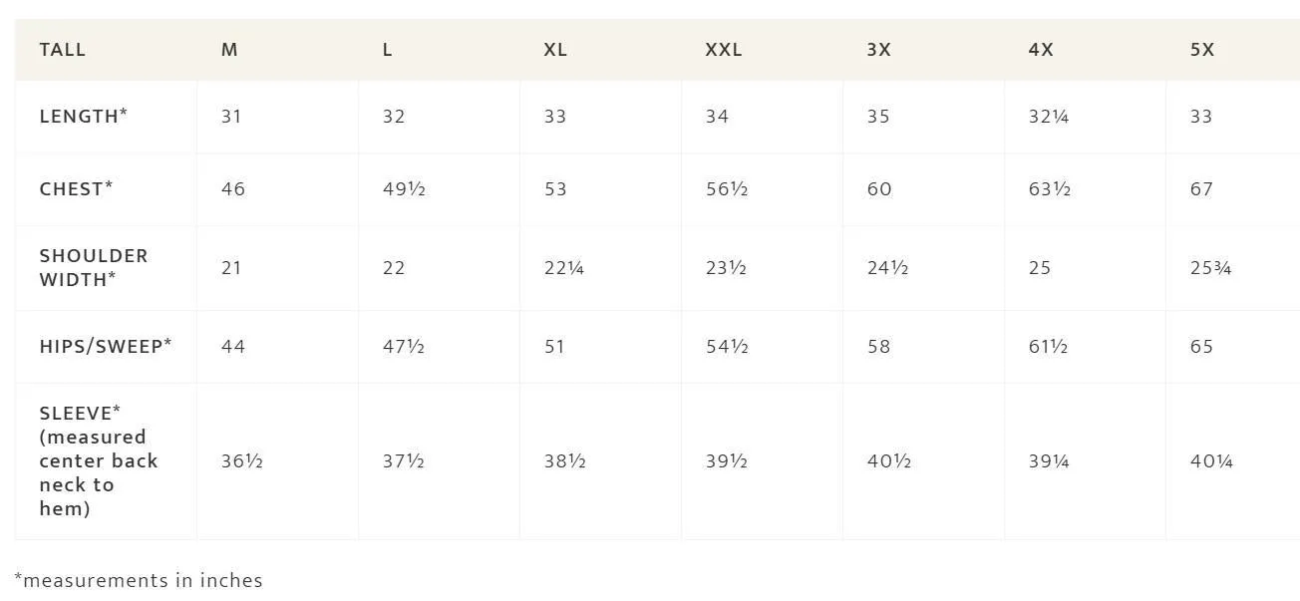Click the CHEST* row label

[77, 188]
